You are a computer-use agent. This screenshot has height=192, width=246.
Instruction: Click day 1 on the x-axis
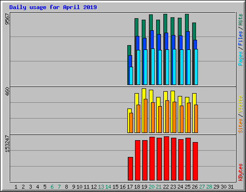(16, 187)
